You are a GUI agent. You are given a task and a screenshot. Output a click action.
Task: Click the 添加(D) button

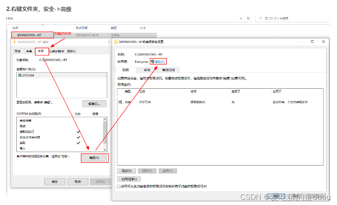pyautogui.click(x=127, y=171)
